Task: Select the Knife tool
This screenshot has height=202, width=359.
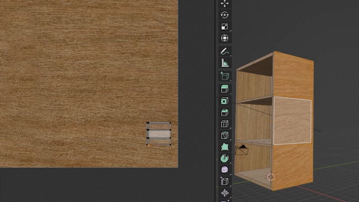Action: click(x=224, y=135)
